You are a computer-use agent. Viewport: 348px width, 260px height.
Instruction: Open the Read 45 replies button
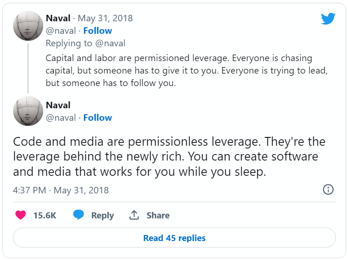click(x=174, y=238)
